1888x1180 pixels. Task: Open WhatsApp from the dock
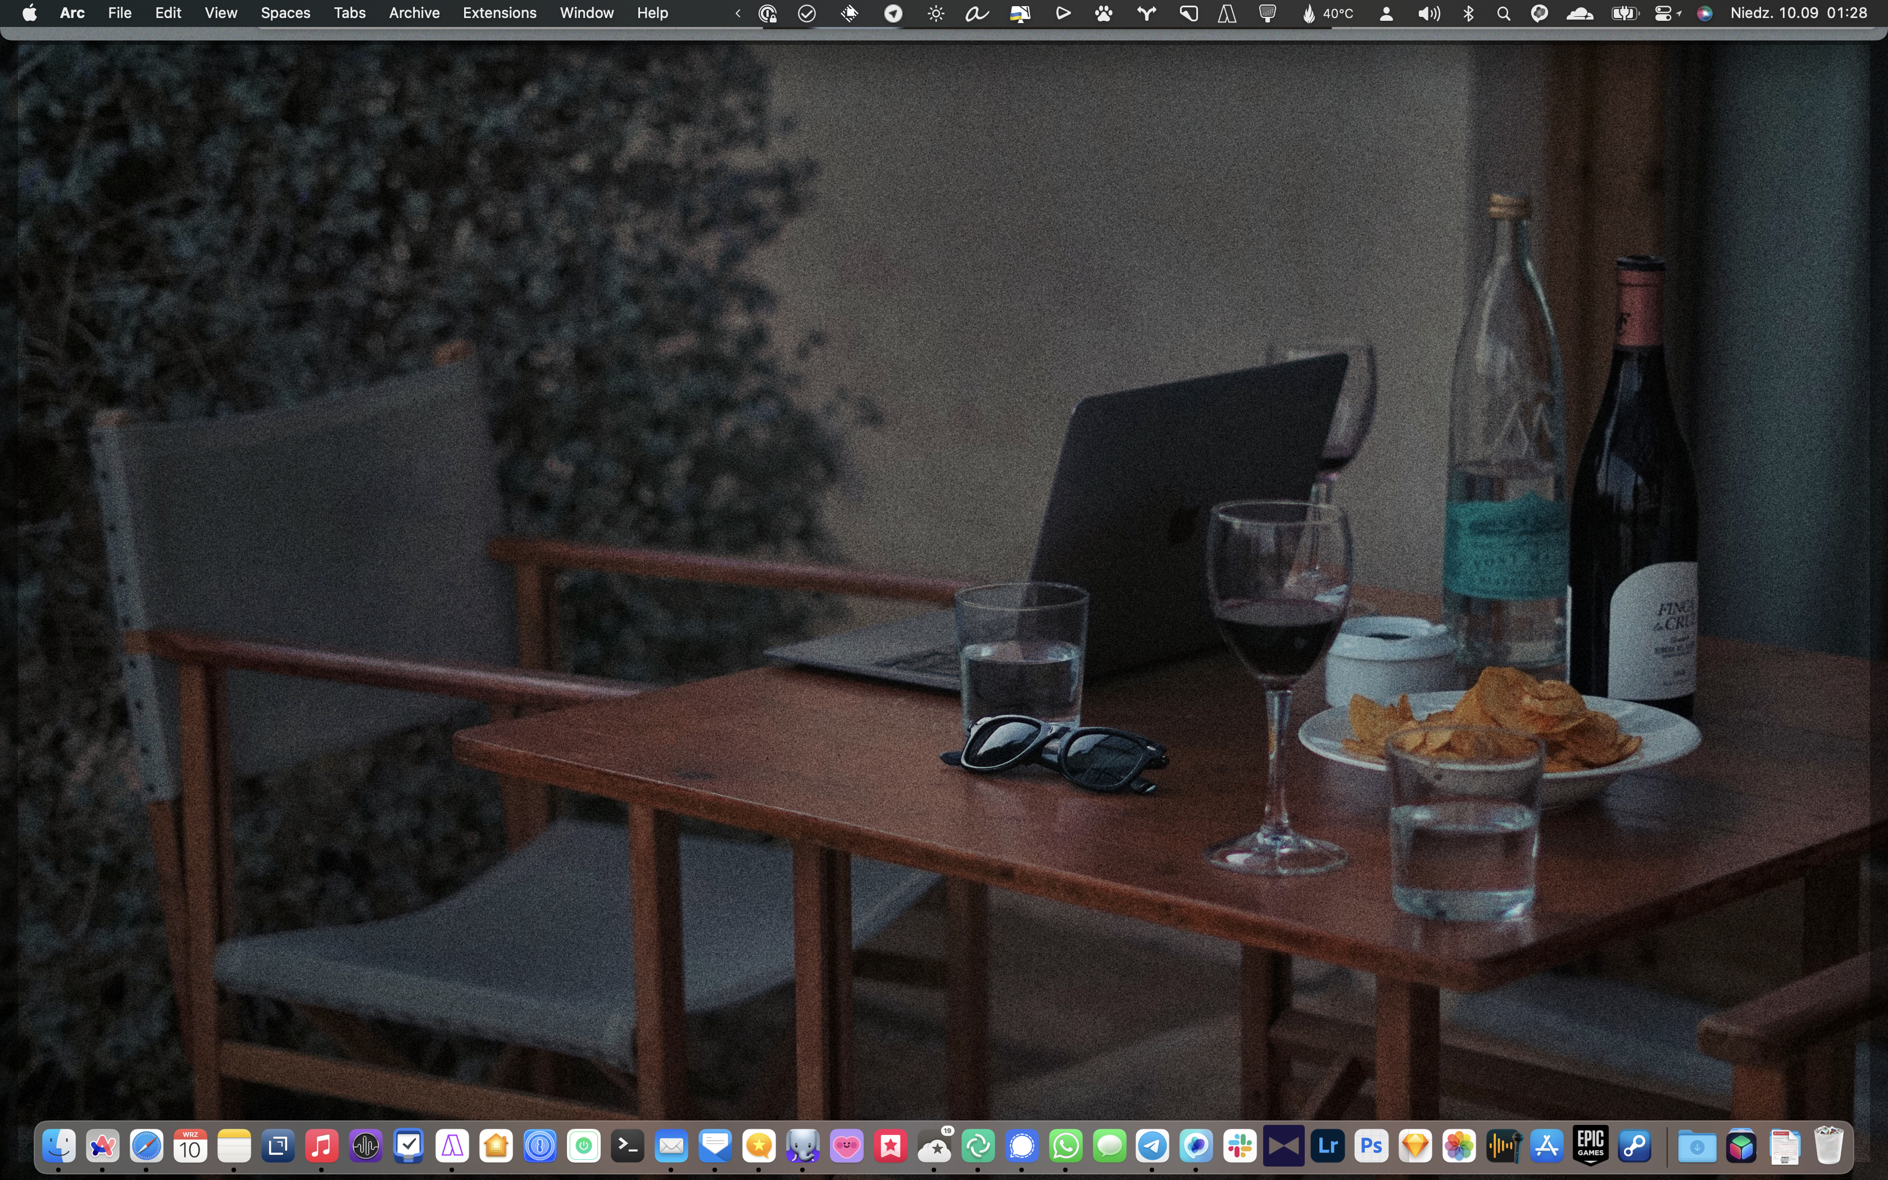click(1066, 1146)
